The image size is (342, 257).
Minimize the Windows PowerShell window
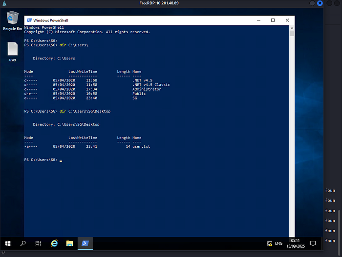point(258,20)
